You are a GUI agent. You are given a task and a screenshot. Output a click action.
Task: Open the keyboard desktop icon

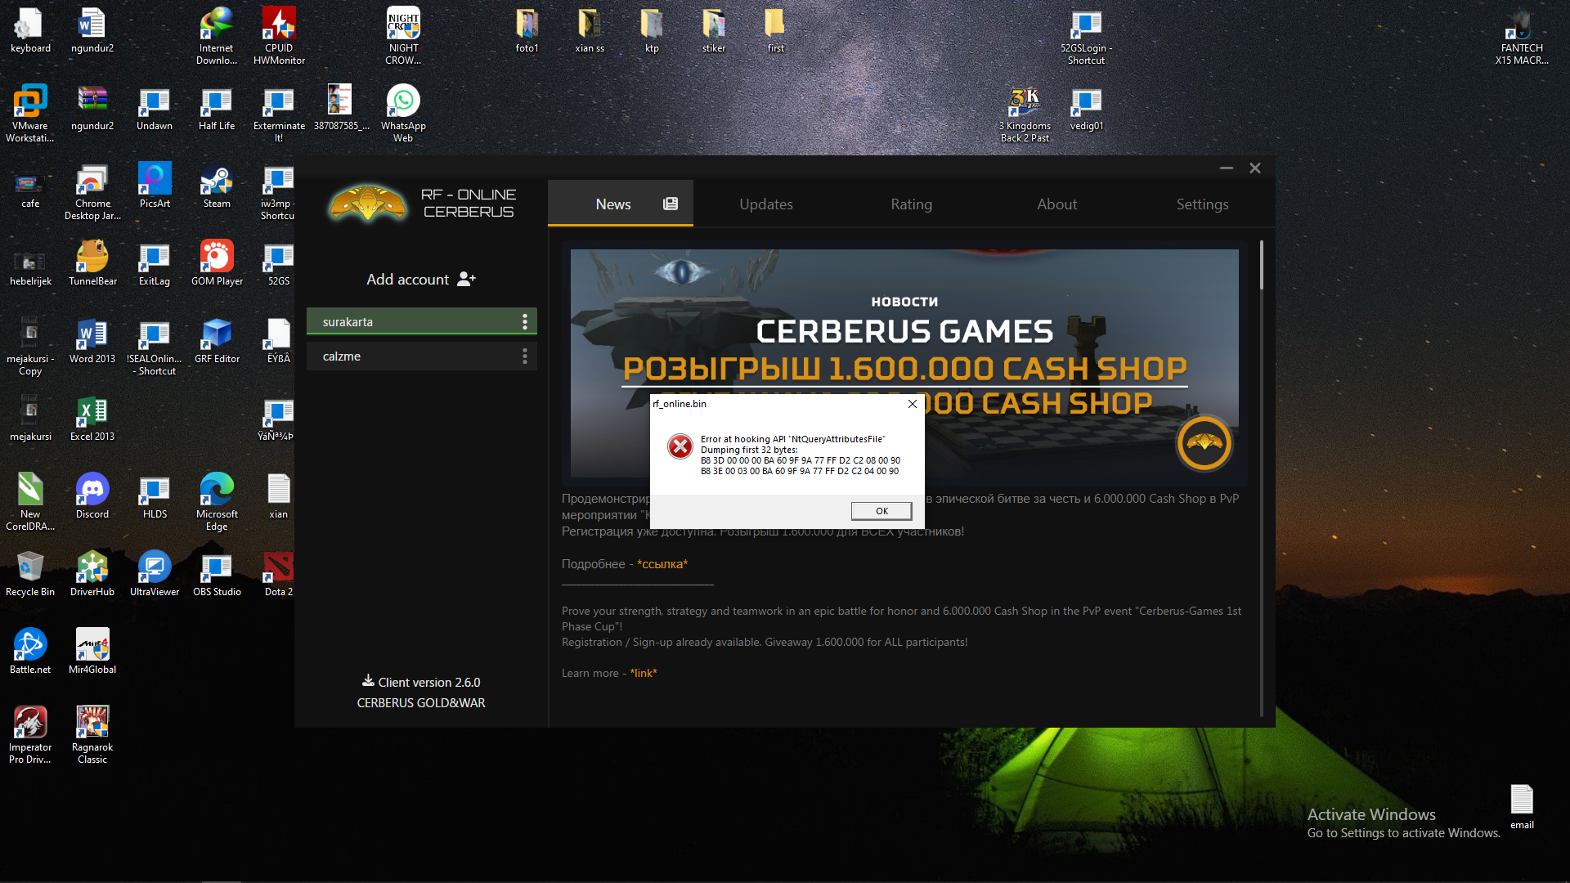pyautogui.click(x=30, y=32)
